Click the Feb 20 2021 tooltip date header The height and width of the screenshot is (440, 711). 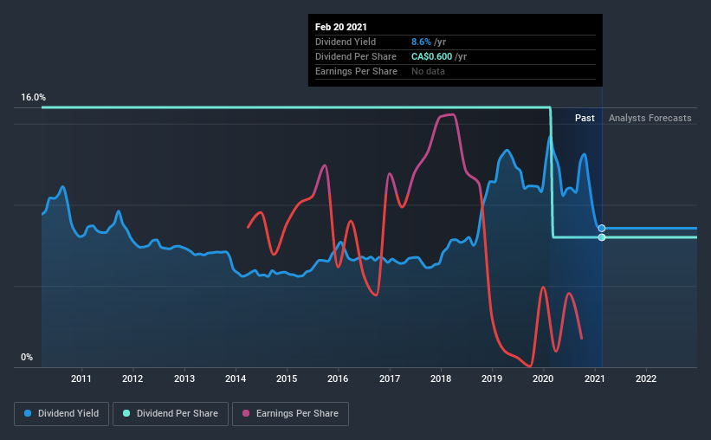(341, 27)
